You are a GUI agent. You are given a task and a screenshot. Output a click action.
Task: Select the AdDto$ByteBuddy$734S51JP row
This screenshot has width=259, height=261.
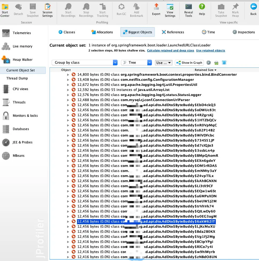pyautogui.click(x=146, y=140)
